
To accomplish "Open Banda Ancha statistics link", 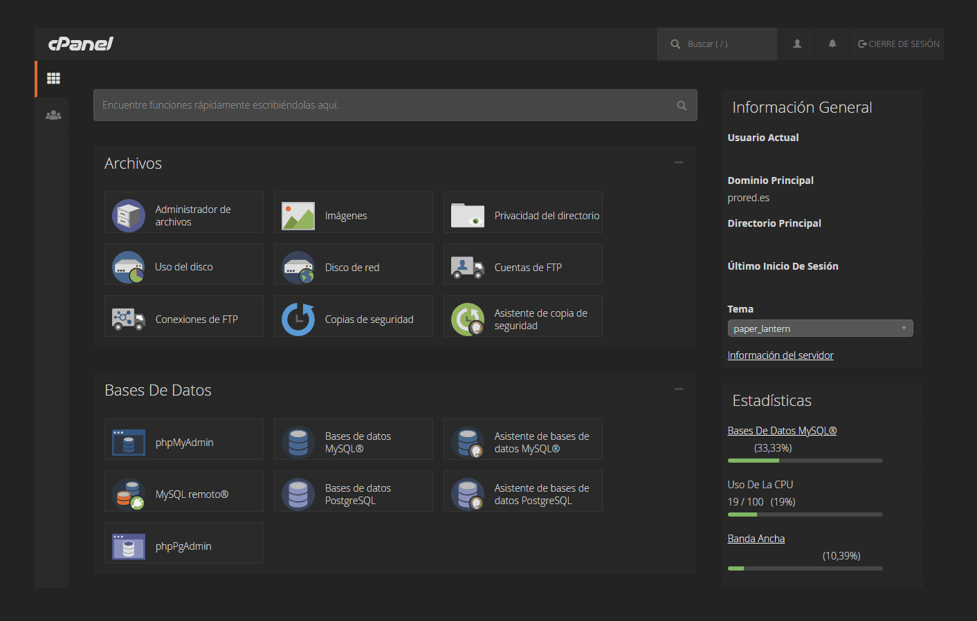I will tap(756, 539).
